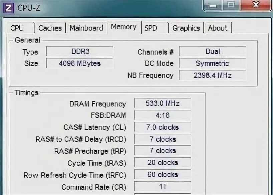This screenshot has height=195, width=273.
Task: Click CAS# Latency value 7.0 clocks
Action: [163, 127]
